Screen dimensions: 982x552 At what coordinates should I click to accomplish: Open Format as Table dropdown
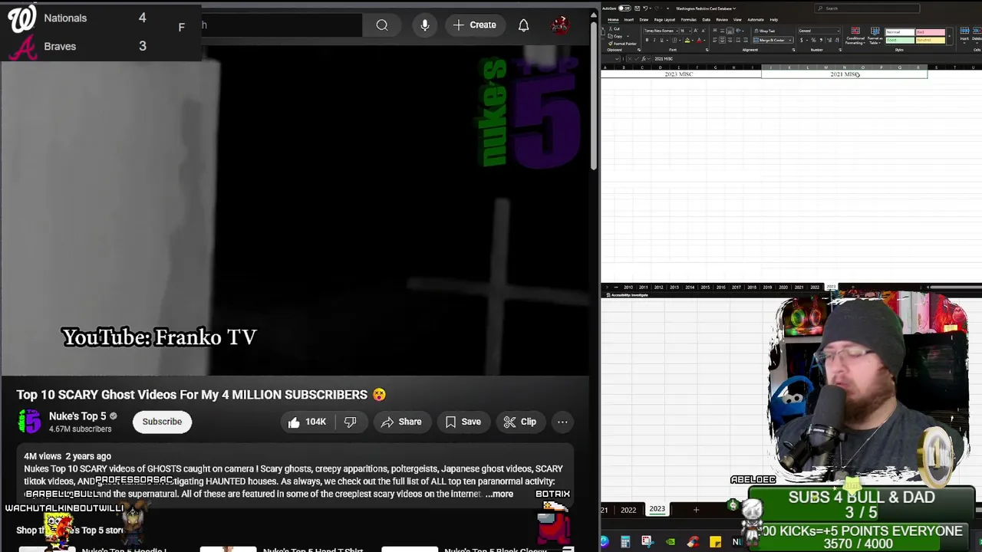coord(875,36)
